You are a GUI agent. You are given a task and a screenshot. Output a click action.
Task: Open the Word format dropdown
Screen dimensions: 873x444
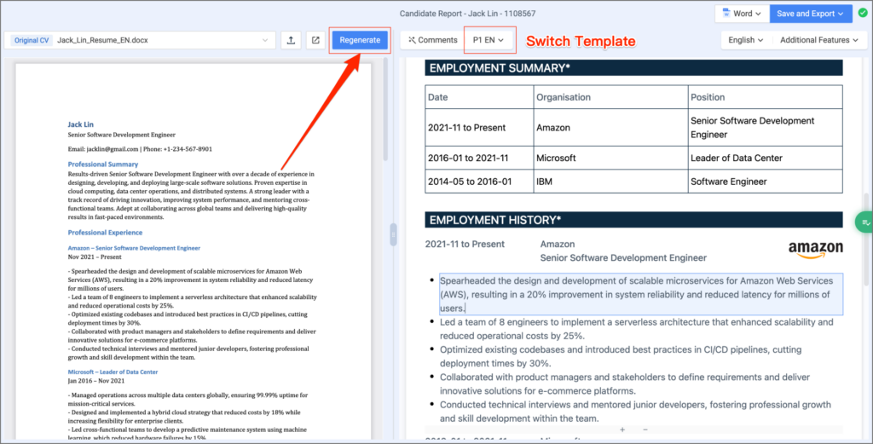742,14
